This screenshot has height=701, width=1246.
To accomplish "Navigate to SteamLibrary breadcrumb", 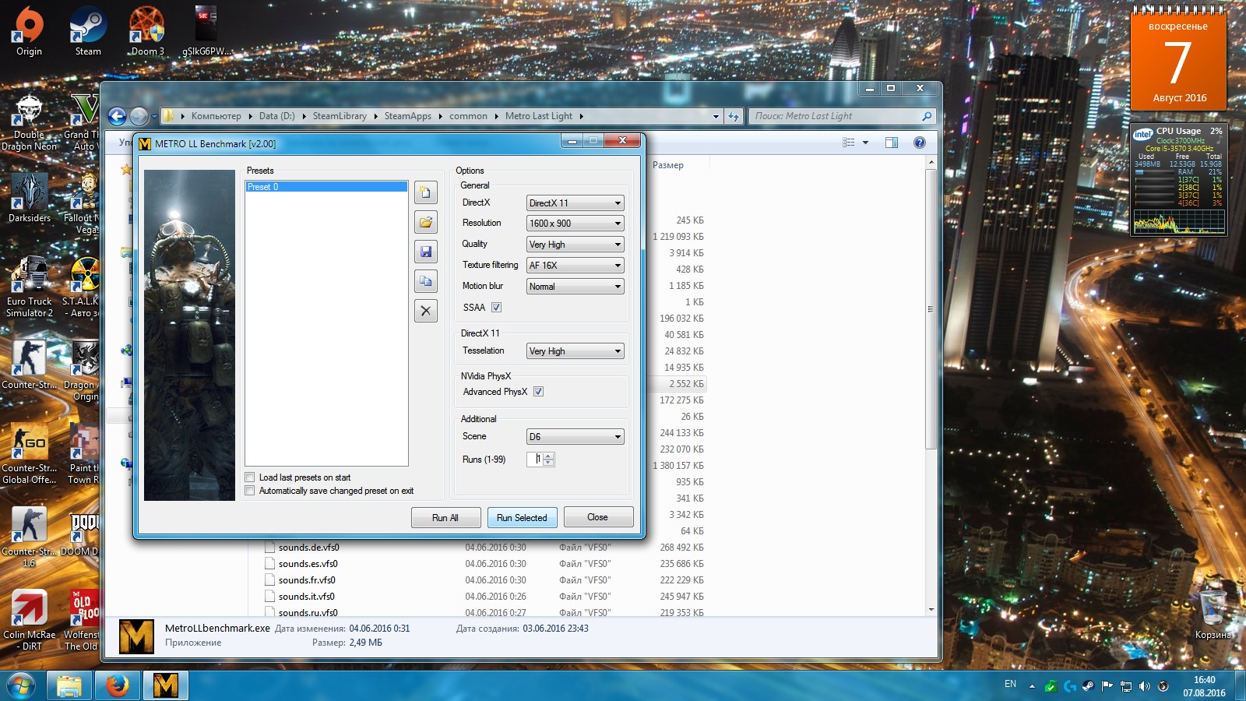I will [340, 116].
